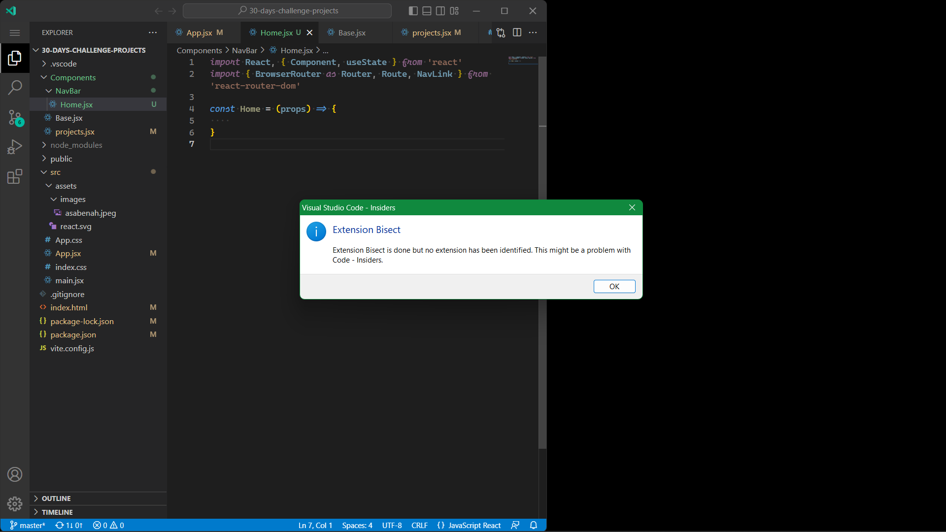Open the Accounts icon in Activity Bar
This screenshot has height=532, width=946.
pyautogui.click(x=15, y=474)
